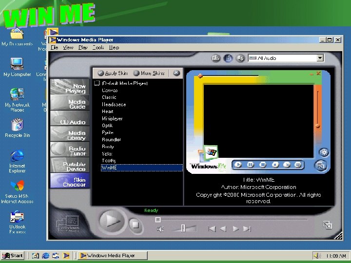Click the delete skin X icon
Screen dimensions: 351x263
[176, 73]
